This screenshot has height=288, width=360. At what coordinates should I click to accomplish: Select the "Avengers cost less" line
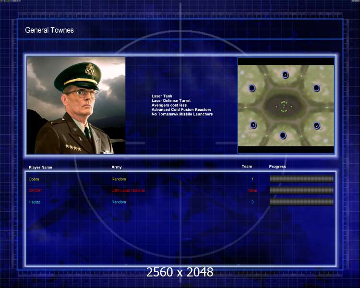169,105
